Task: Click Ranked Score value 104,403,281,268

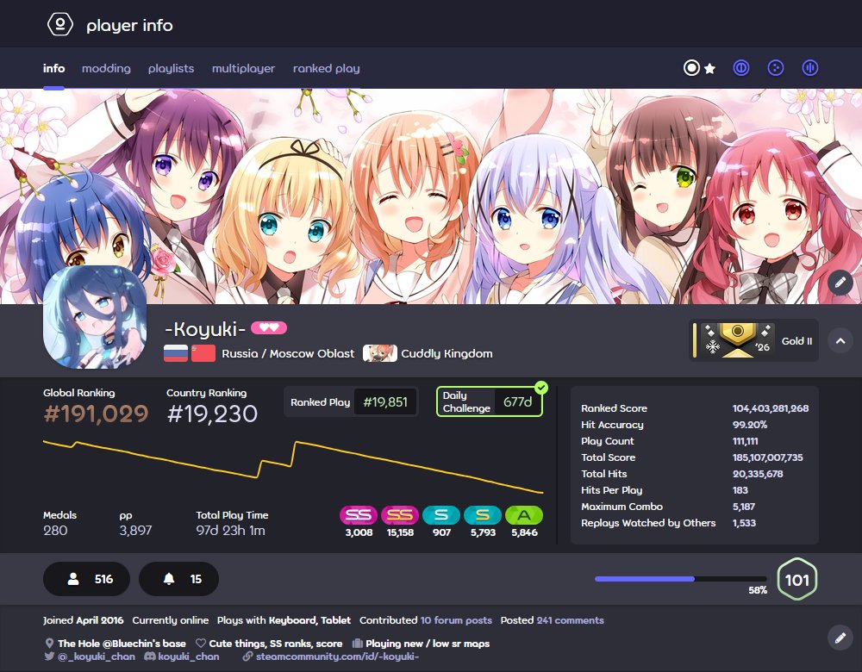Action: click(770, 408)
